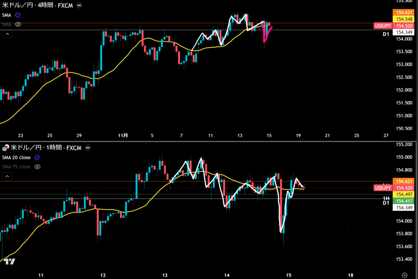
Task: Select the SMA 20 close indicator label
Action: pos(16,157)
